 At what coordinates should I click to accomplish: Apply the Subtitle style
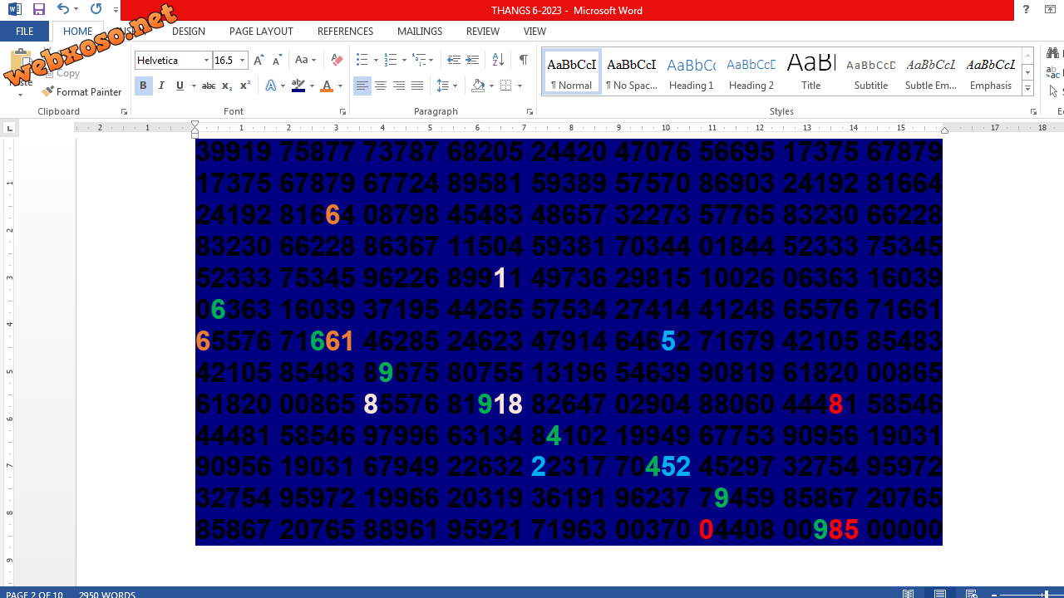871,71
